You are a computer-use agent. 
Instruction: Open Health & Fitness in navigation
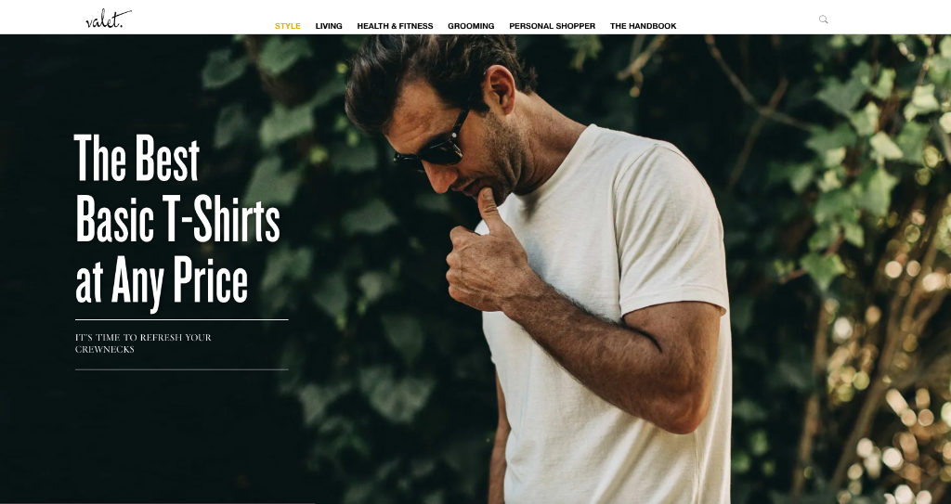coord(395,26)
